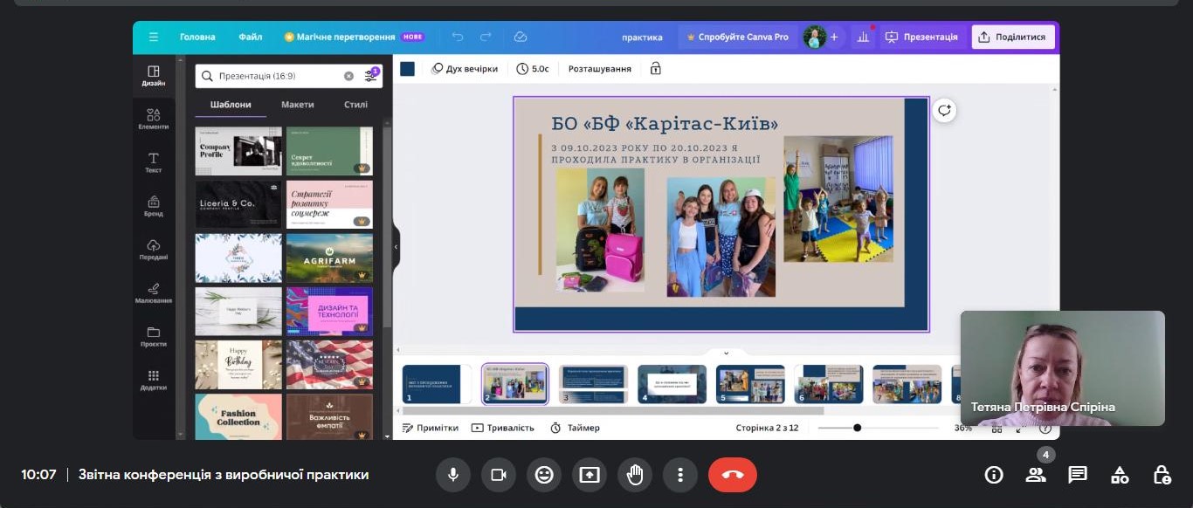Open the Малювання drawing tool

click(x=153, y=292)
